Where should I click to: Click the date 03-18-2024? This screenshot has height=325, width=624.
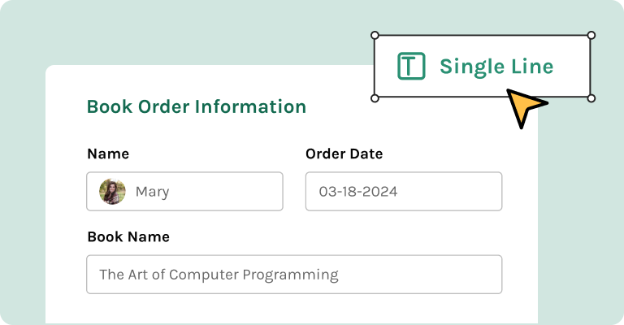pyautogui.click(x=358, y=192)
